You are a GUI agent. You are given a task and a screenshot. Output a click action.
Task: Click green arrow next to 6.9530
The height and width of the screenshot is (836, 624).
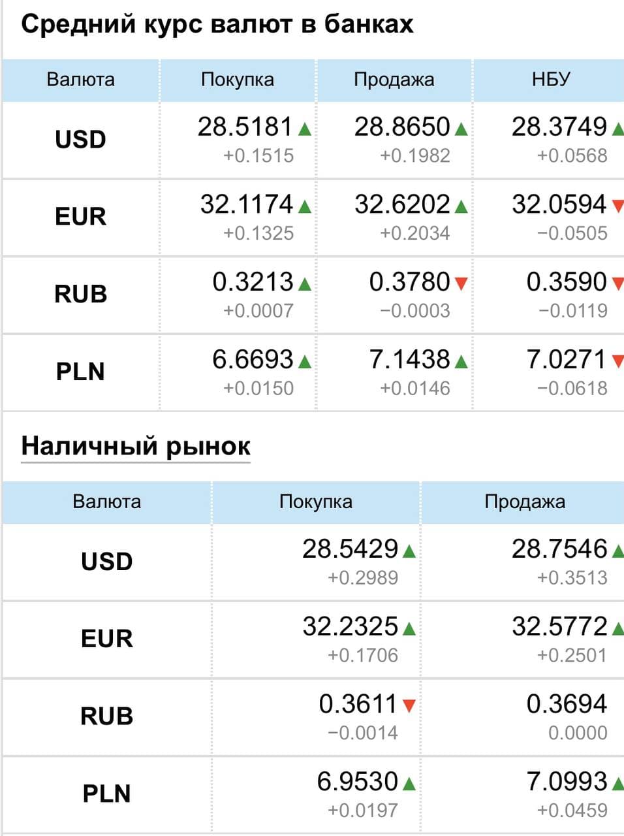pyautogui.click(x=409, y=783)
